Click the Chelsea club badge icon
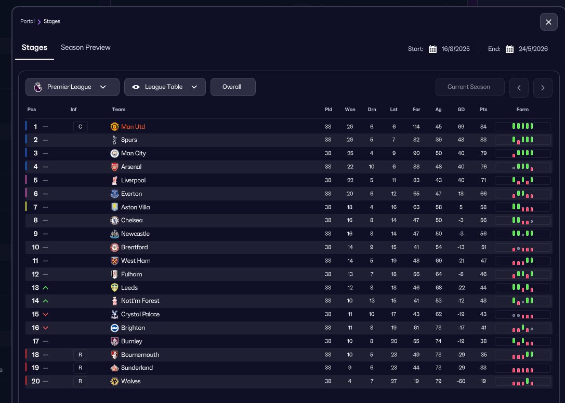 coord(115,220)
